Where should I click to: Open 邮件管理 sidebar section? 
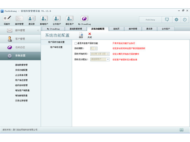point(20,30)
